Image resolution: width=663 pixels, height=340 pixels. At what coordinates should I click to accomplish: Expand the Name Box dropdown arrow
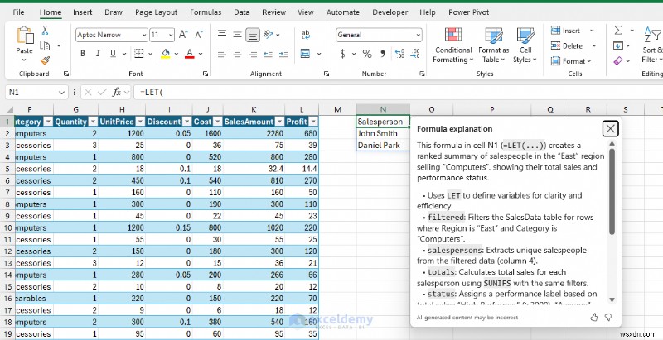[x=61, y=92]
